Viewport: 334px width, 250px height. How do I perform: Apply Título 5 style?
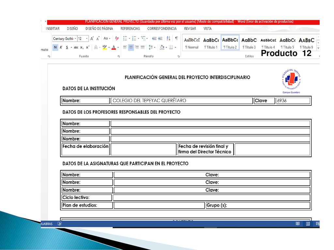tap(287, 43)
